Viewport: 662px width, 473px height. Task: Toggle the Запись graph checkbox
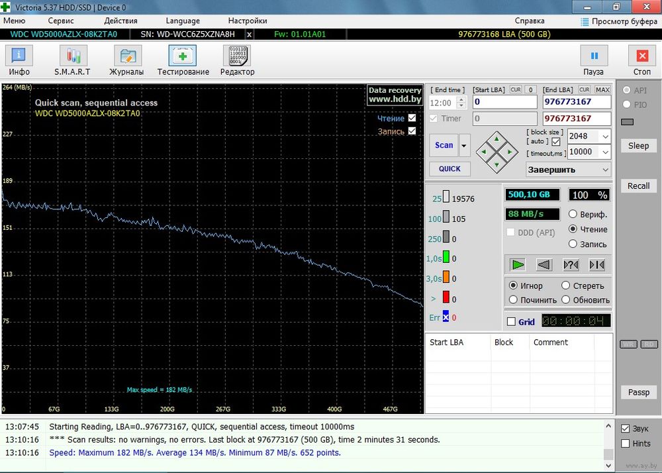pyautogui.click(x=412, y=131)
